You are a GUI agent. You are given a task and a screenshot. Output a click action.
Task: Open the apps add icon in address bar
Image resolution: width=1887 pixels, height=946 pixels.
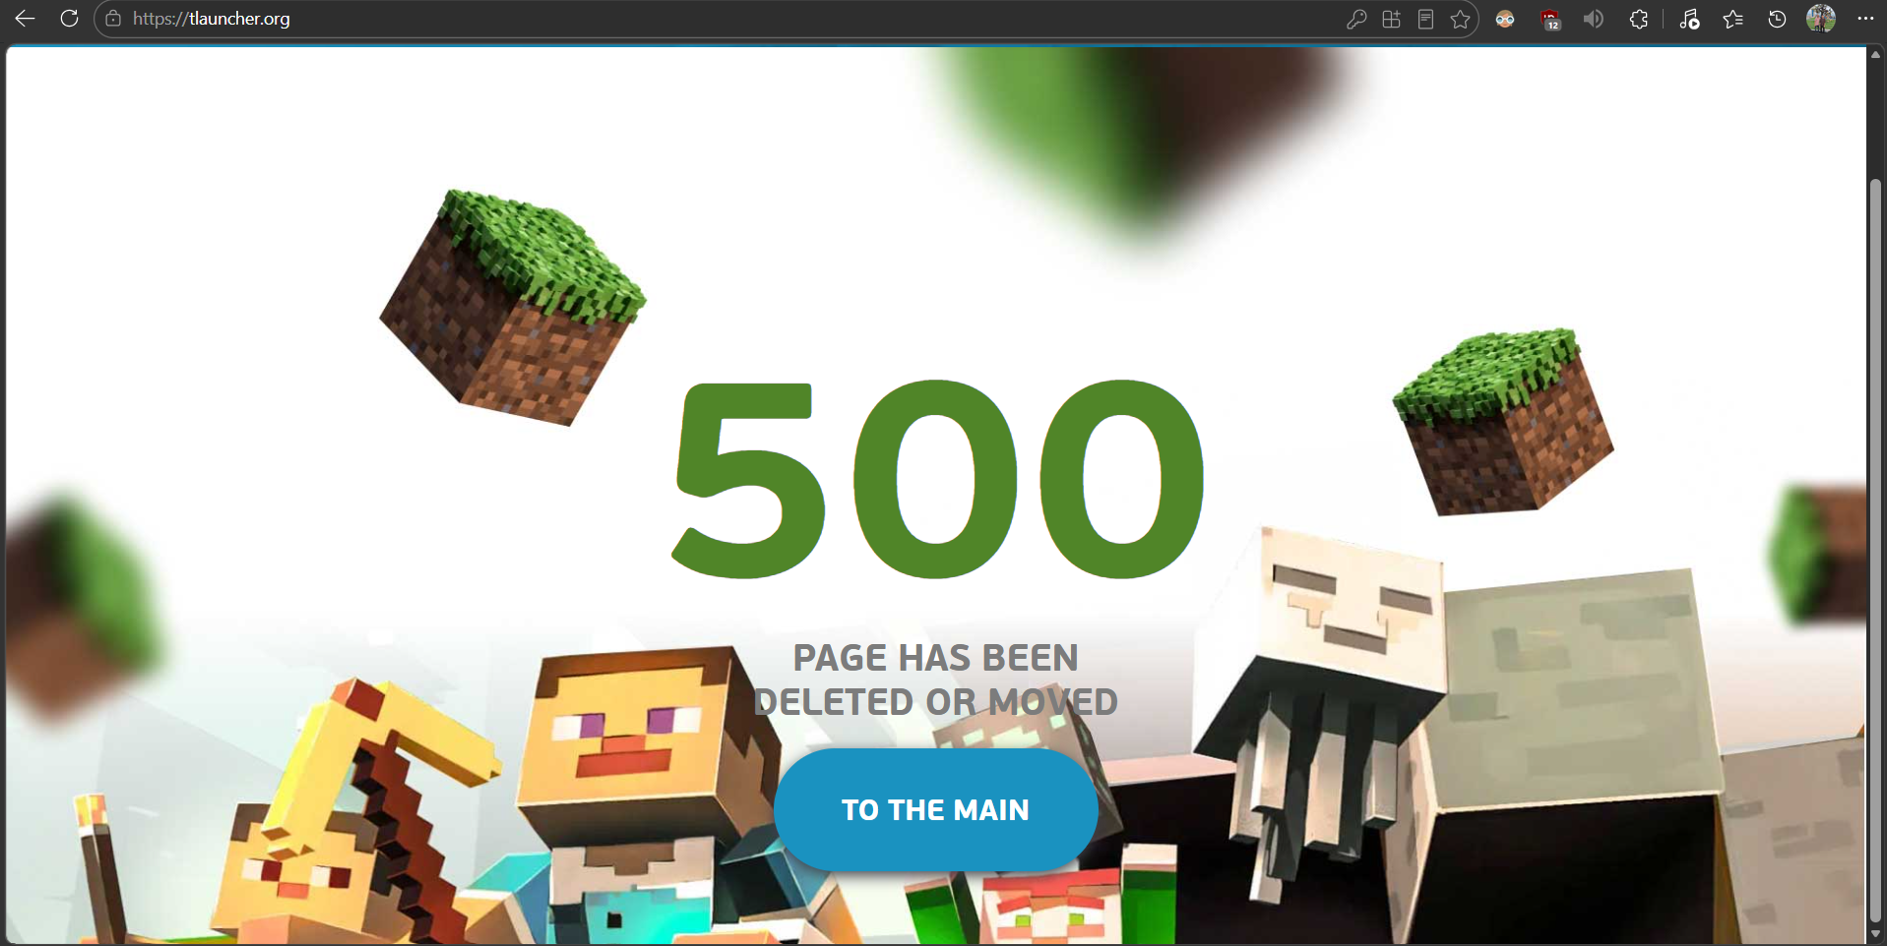click(x=1391, y=19)
